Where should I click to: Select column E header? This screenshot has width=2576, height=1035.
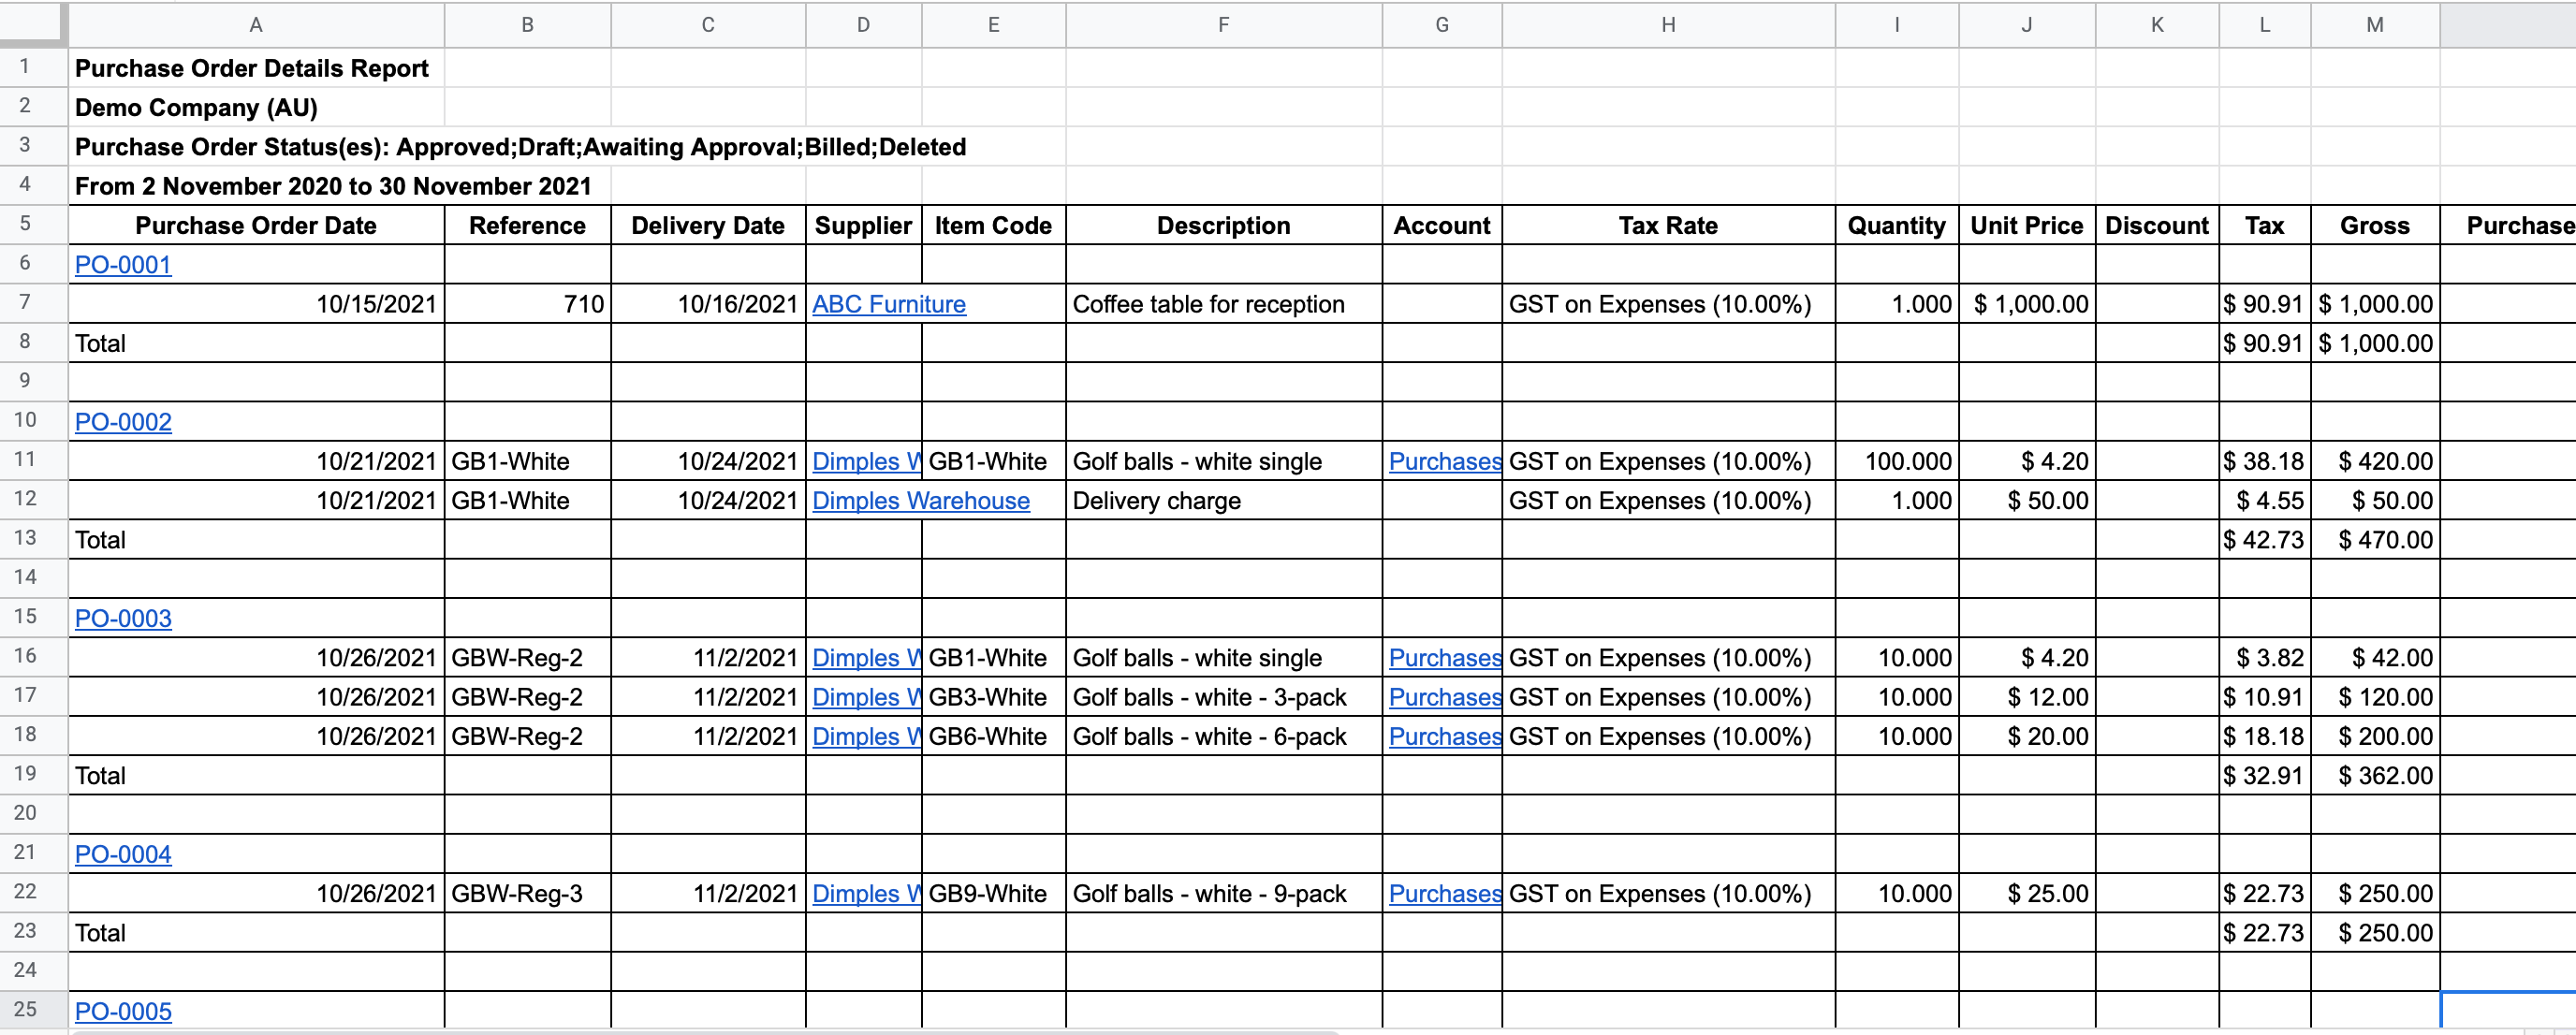point(993,25)
